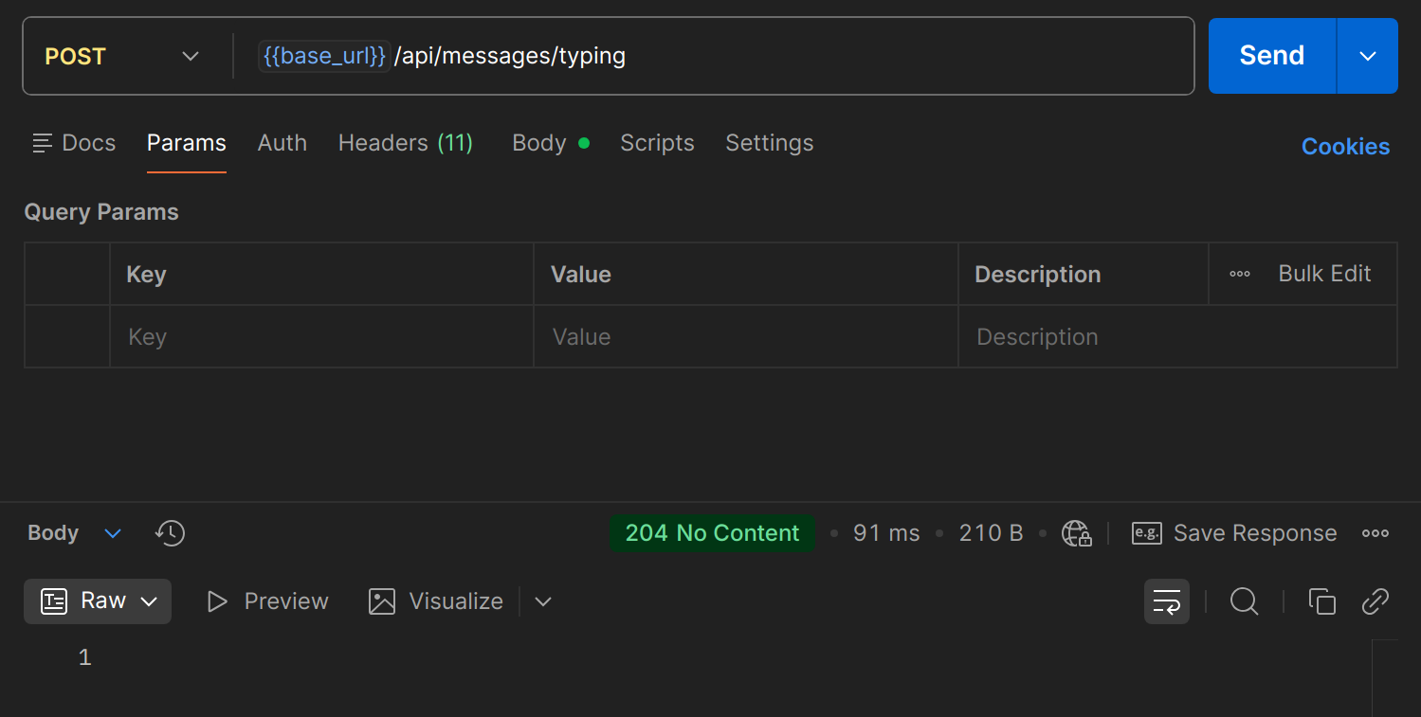This screenshot has height=717, width=1421.
Task: Switch to Preview response view
Action: tap(267, 601)
